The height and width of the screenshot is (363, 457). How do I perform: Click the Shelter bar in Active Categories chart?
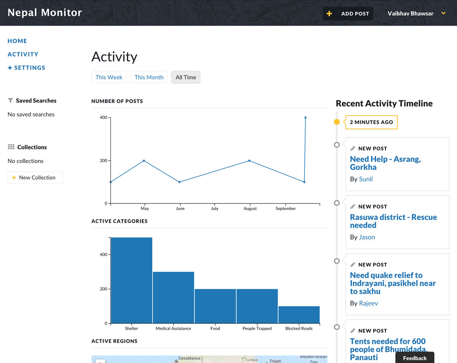pyautogui.click(x=132, y=280)
